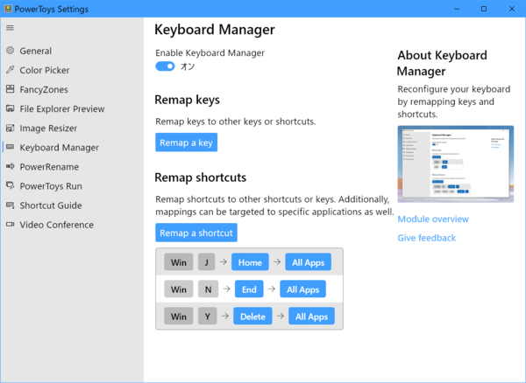526x383 pixels.
Task: Click the Remap keys heading
Action: pos(188,100)
